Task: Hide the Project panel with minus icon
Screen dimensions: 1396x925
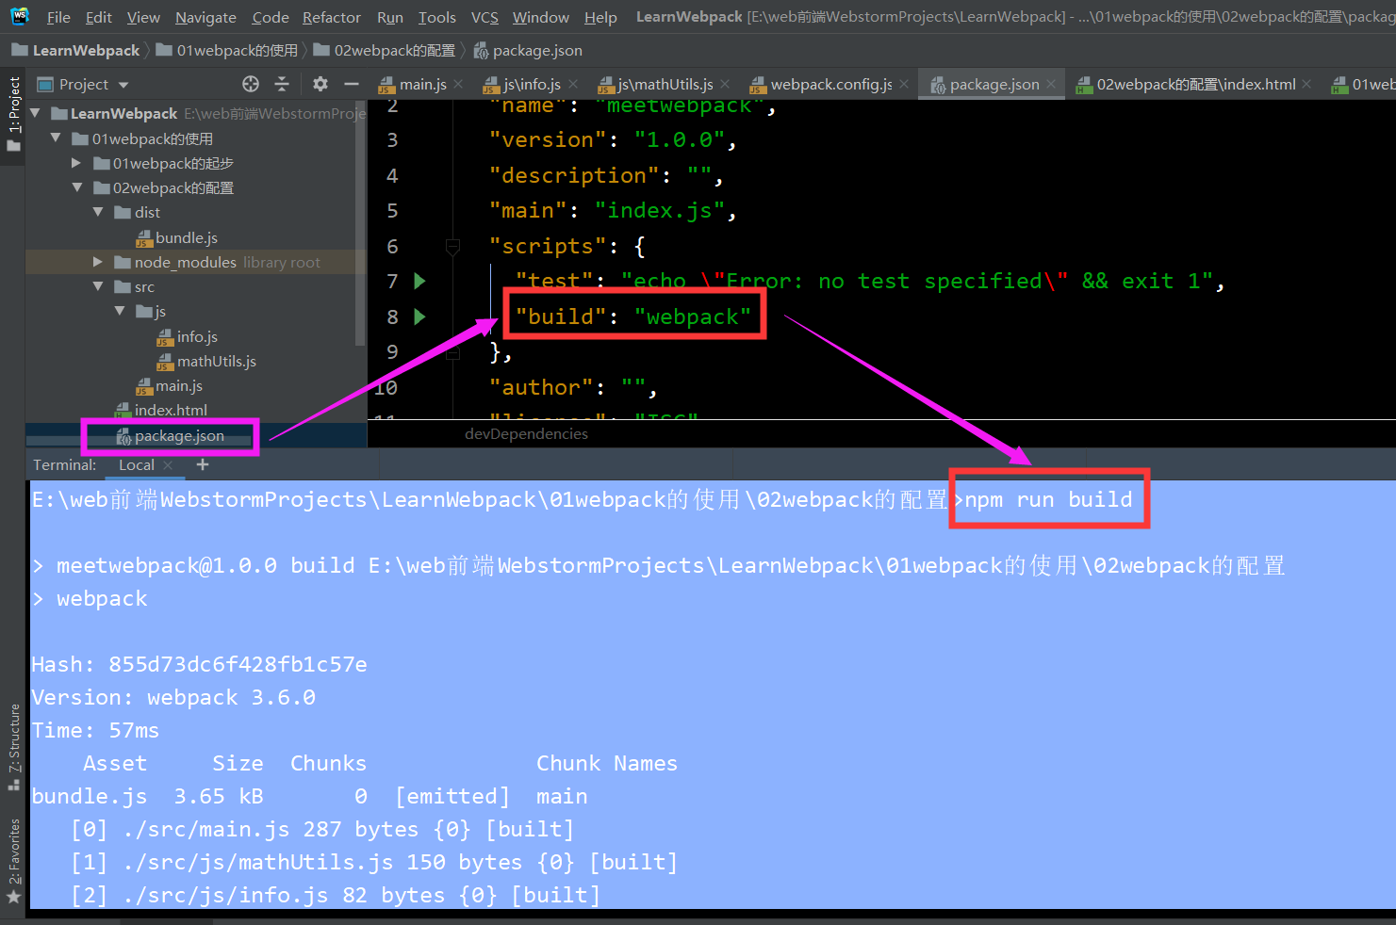Action: click(x=352, y=84)
